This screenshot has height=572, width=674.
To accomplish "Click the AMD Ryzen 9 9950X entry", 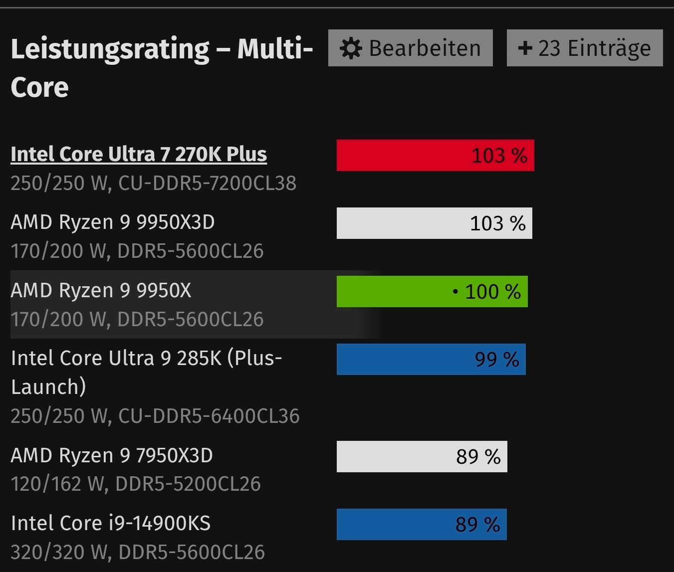I will [101, 290].
